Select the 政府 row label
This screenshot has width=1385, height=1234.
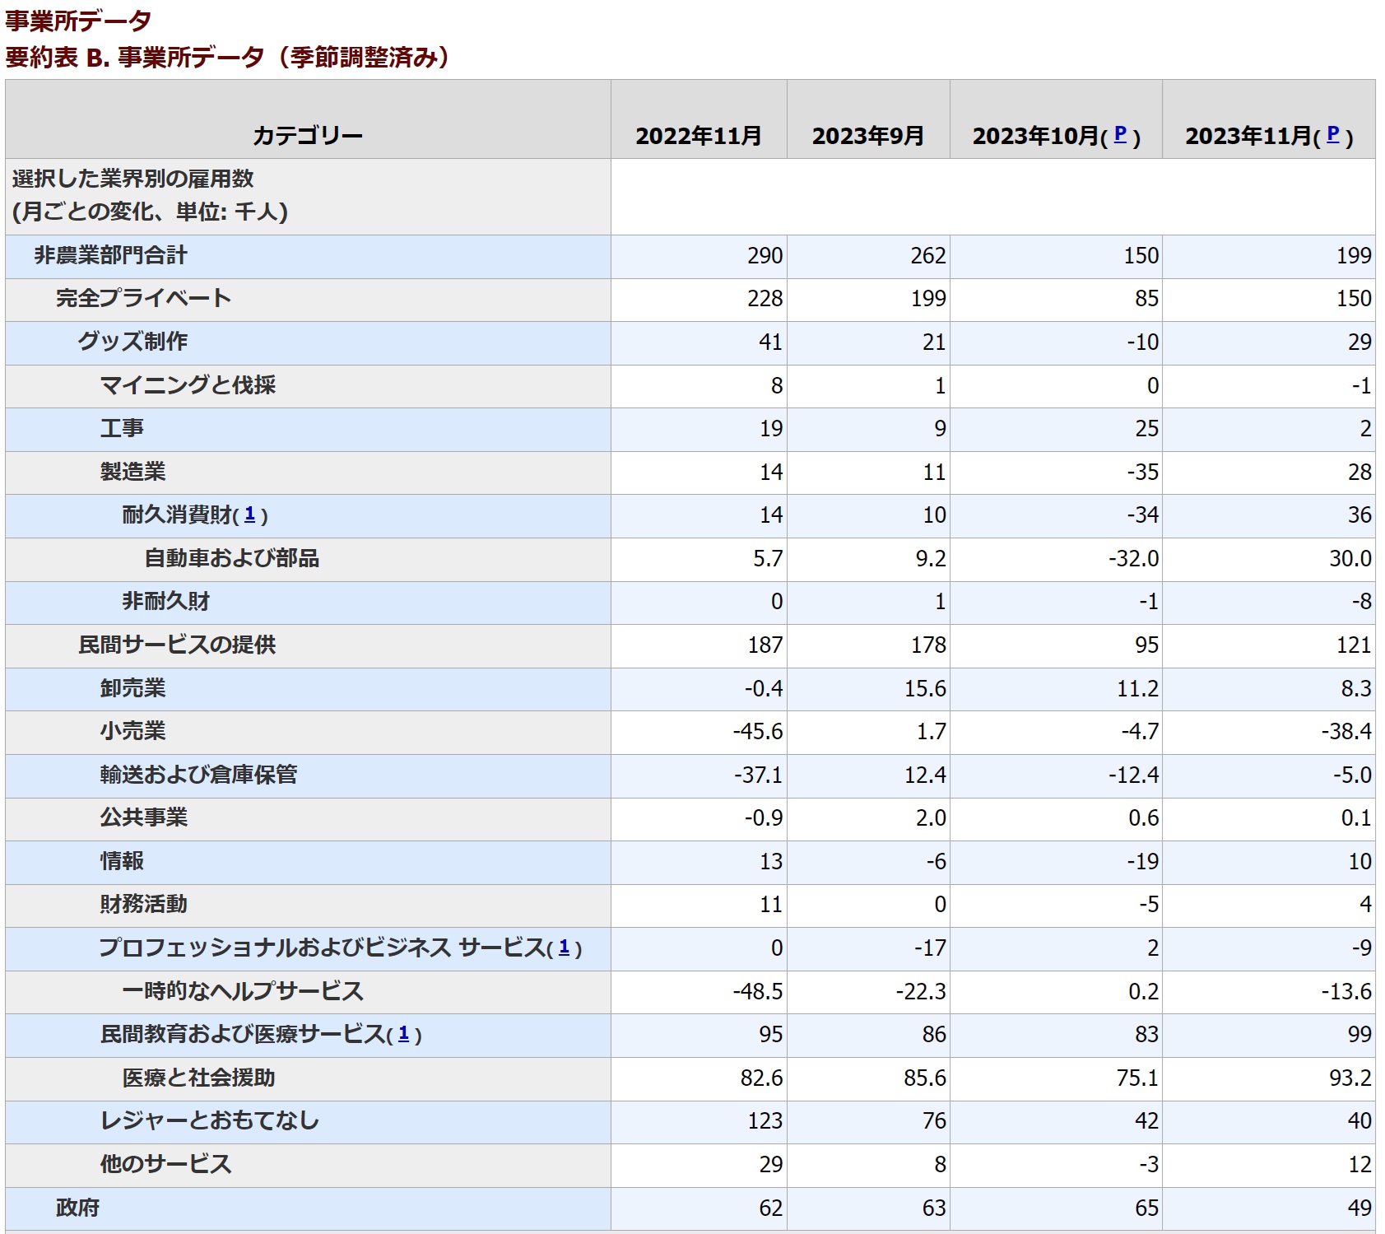click(77, 1208)
